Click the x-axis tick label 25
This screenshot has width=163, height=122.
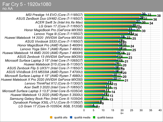[131, 110]
